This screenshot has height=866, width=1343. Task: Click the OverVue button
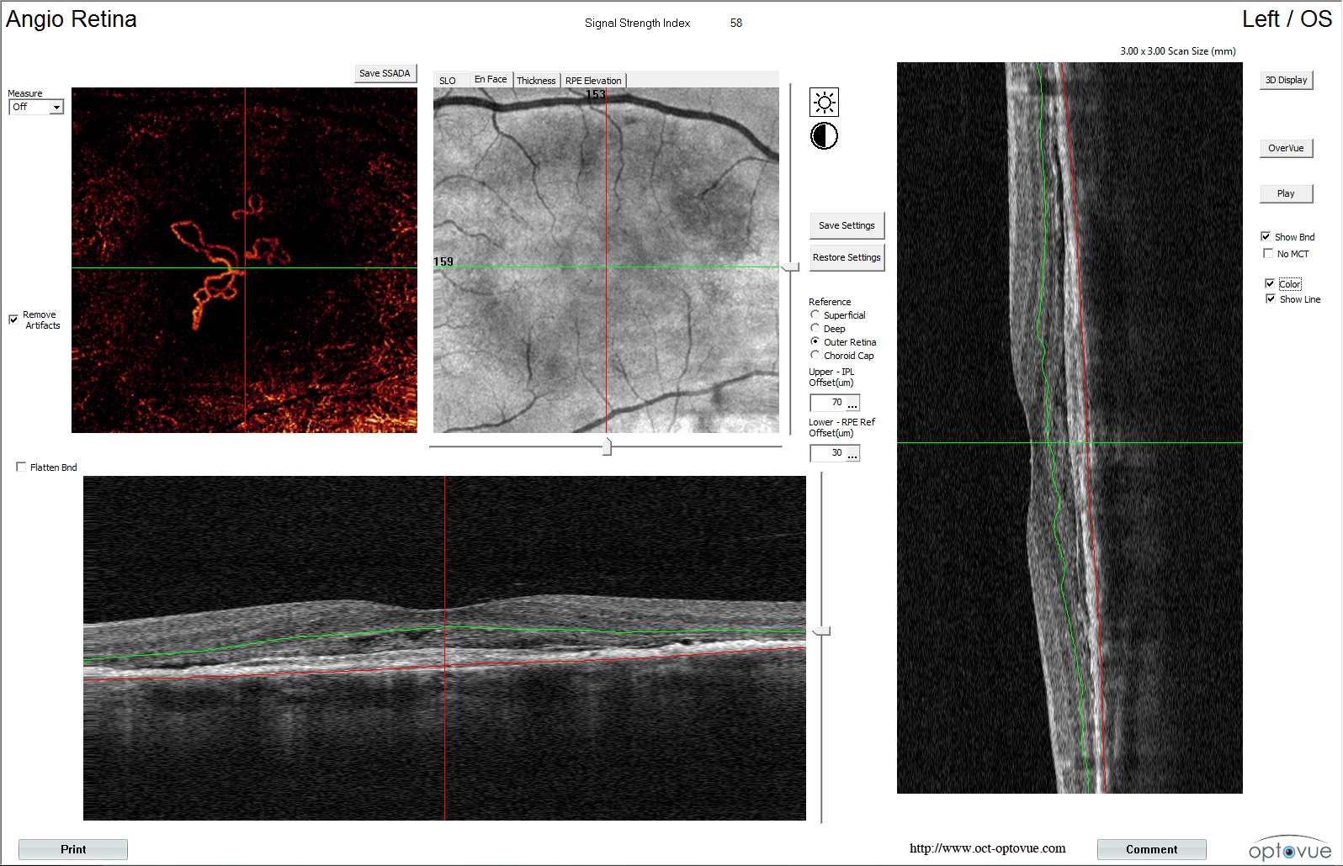coord(1286,148)
